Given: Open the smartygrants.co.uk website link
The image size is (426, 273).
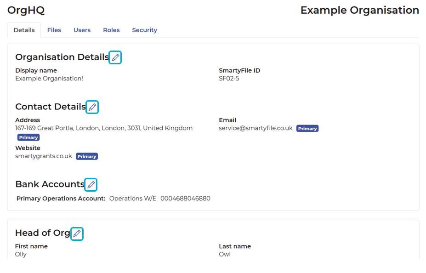Looking at the screenshot, I should [45, 156].
